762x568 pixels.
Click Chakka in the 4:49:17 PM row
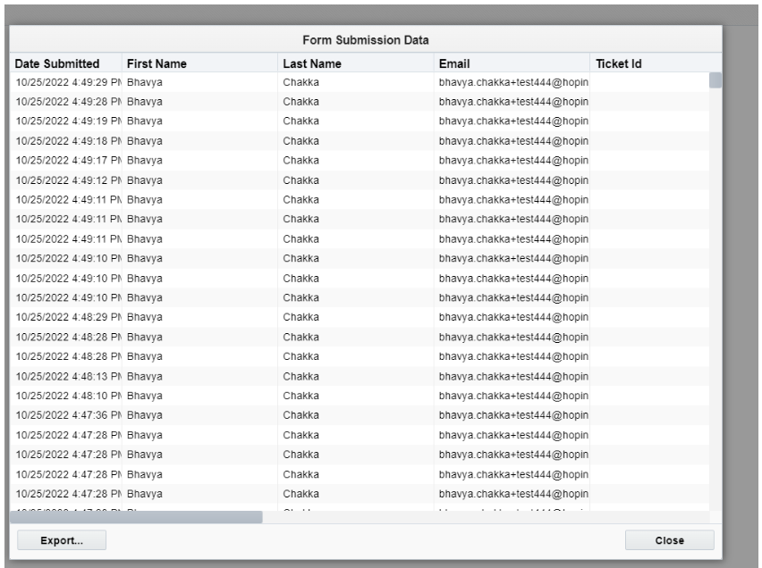[x=301, y=160]
